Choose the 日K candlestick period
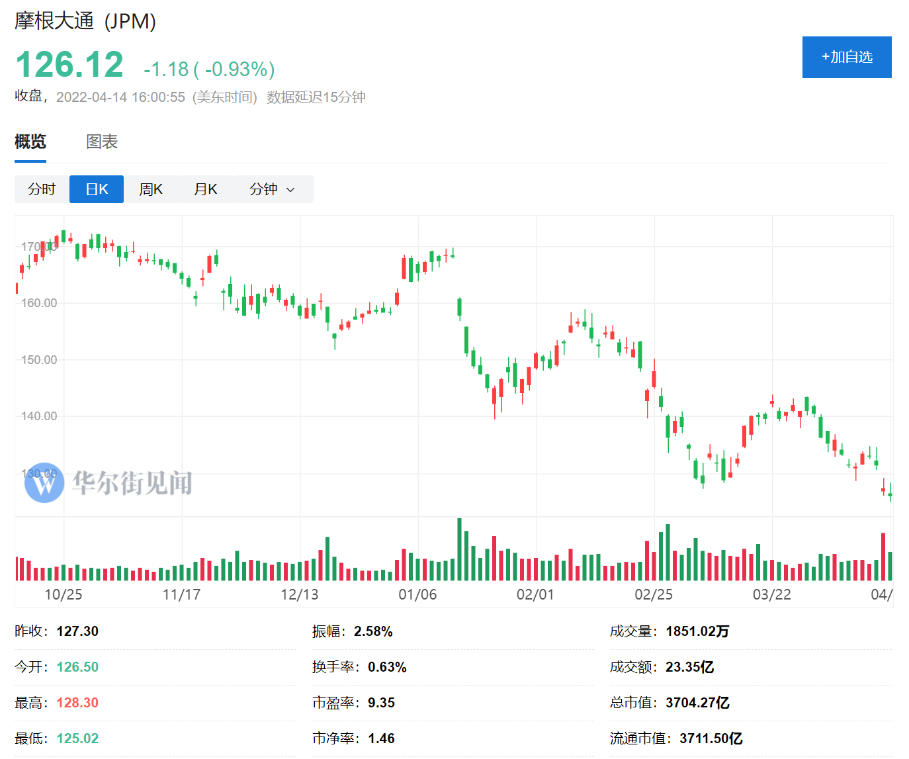Screen dimensions: 909x759 click(x=97, y=189)
